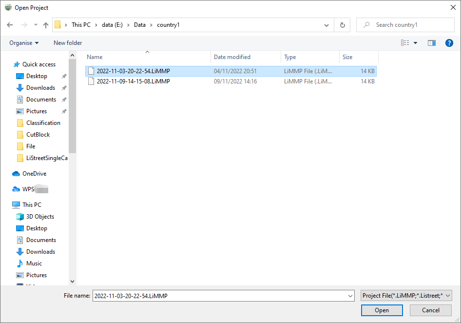Expand the File name history dropdown
461x323 pixels.
(x=350, y=296)
